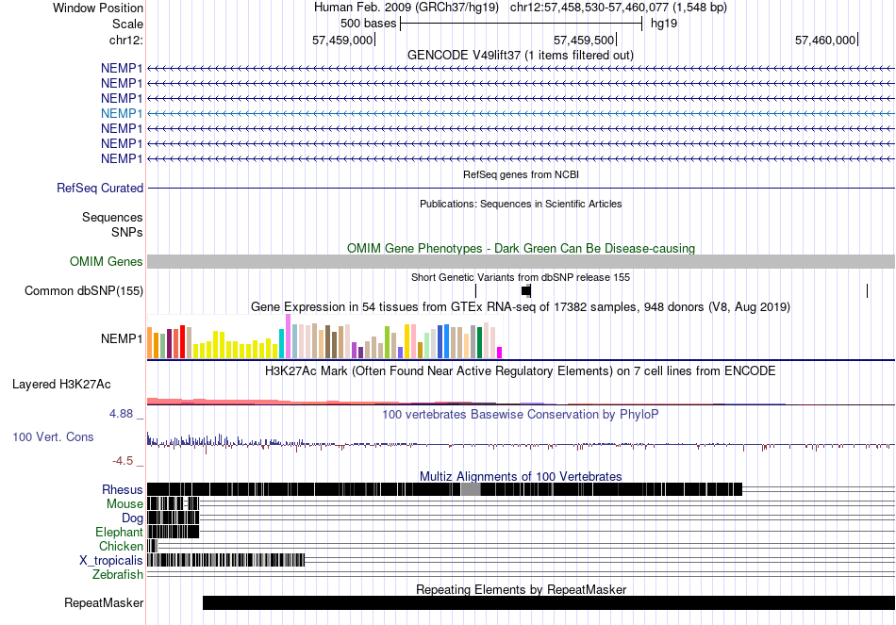
Task: Click the Window Position label
Action: [98, 8]
